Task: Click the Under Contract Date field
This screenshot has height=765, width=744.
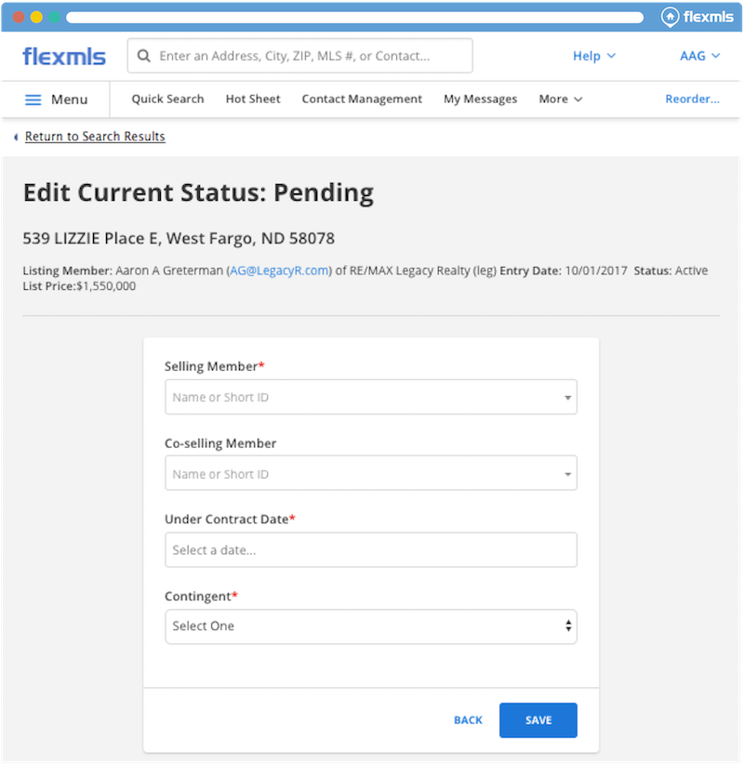Action: [x=370, y=550]
